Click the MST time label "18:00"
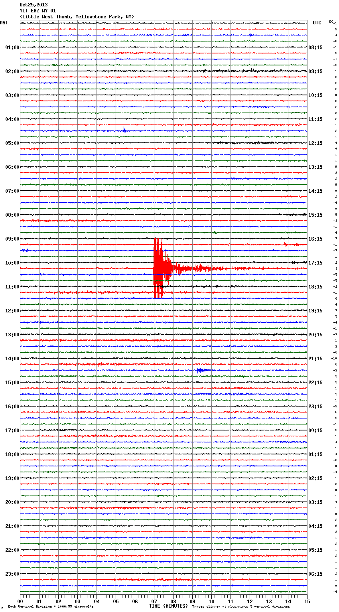 (x=12, y=454)
